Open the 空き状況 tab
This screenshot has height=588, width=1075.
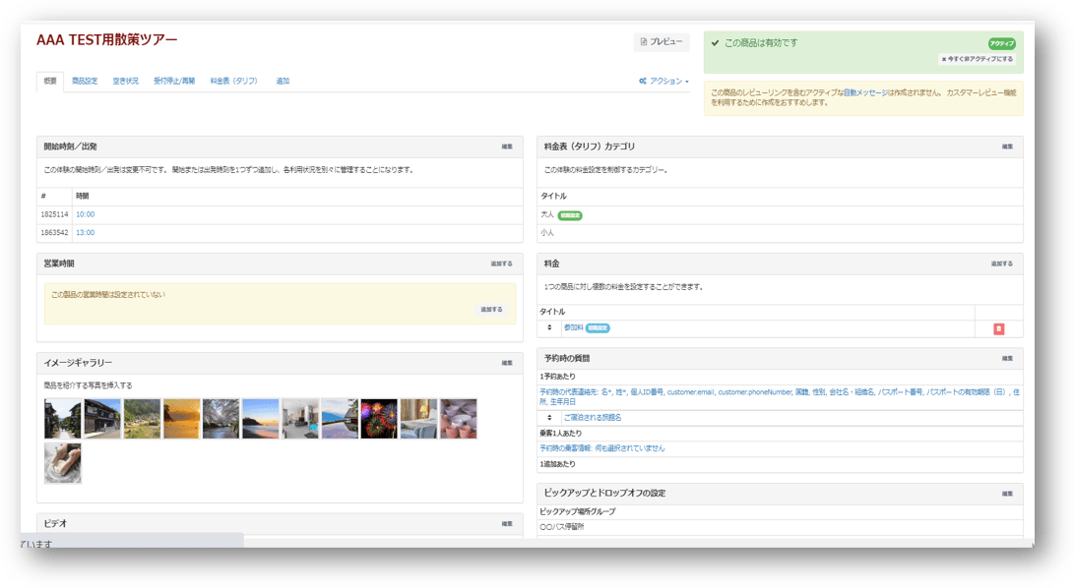[125, 81]
